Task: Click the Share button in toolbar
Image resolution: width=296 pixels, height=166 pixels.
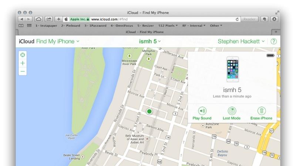Action: coord(49,19)
